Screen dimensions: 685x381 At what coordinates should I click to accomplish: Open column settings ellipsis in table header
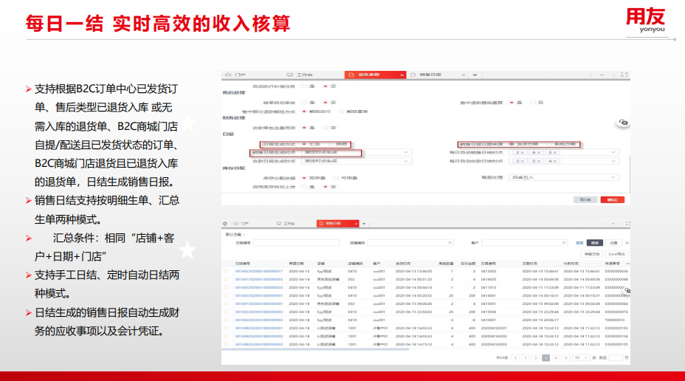click(x=627, y=264)
